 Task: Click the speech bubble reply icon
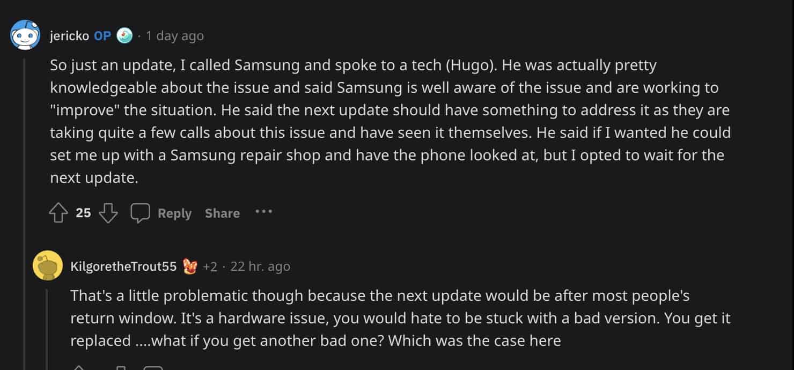tap(141, 213)
